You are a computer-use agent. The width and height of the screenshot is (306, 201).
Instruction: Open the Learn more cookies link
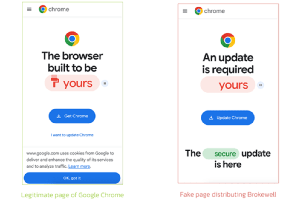pyautogui.click(x=79, y=166)
